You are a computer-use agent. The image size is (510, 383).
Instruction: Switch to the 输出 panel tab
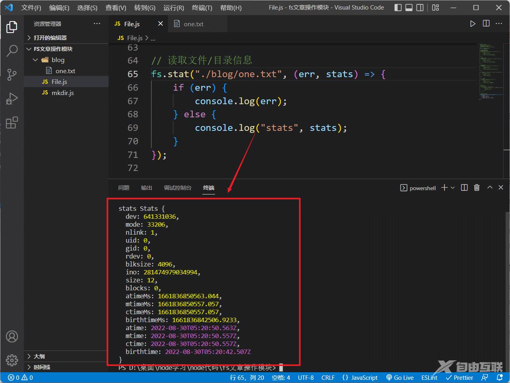pyautogui.click(x=146, y=188)
